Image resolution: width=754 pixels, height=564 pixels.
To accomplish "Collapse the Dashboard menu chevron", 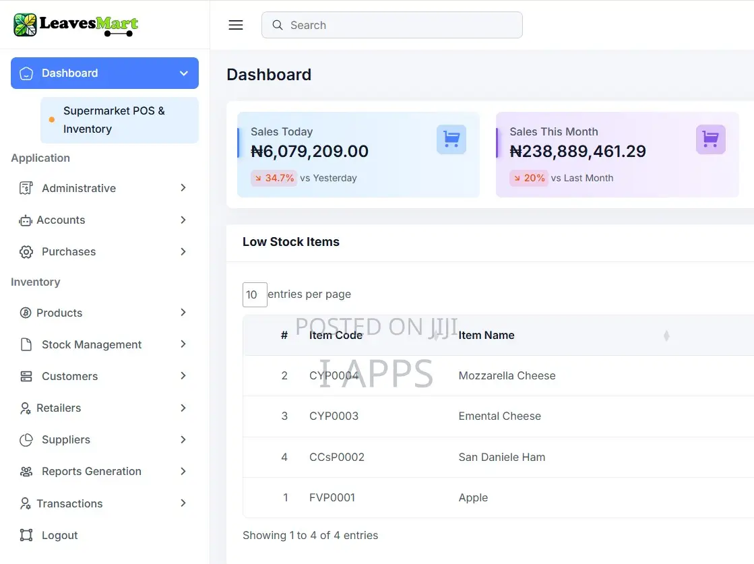I will tap(184, 73).
